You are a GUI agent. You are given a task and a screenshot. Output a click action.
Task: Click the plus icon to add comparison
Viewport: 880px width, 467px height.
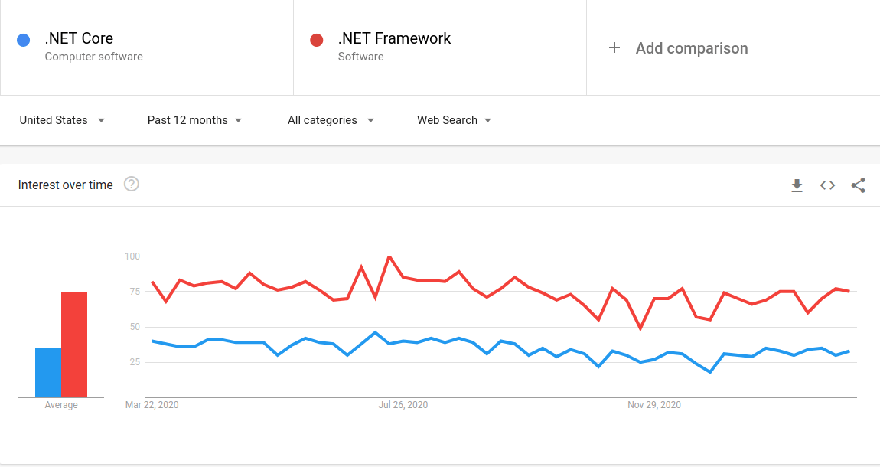[x=614, y=48]
